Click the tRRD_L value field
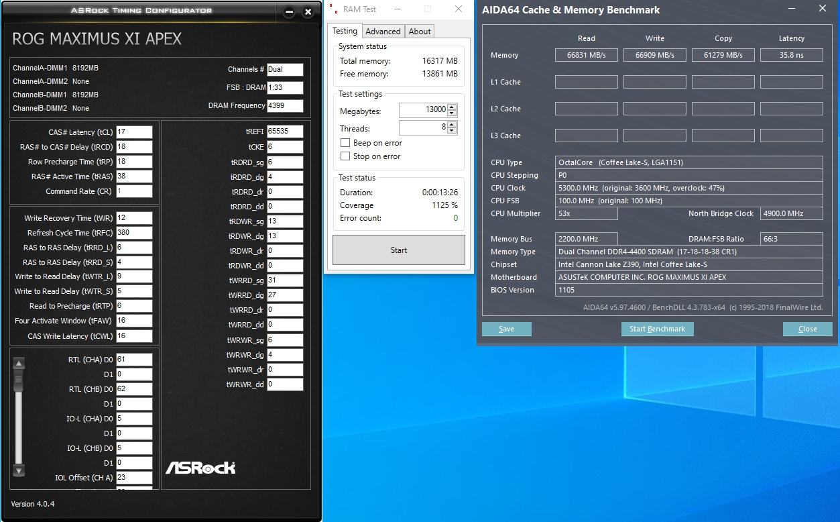The width and height of the screenshot is (840, 522). coord(134,248)
